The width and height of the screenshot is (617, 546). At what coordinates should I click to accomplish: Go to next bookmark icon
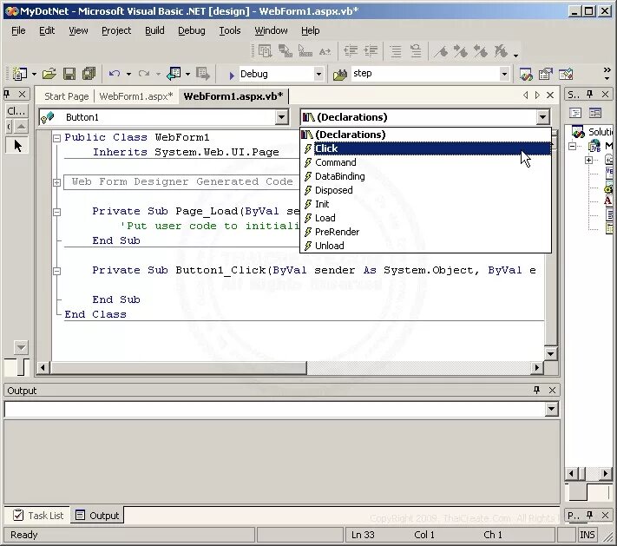[x=461, y=51]
